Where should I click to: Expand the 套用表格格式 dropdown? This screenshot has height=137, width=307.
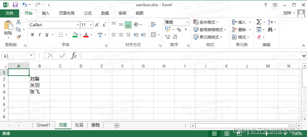(x=225, y=30)
